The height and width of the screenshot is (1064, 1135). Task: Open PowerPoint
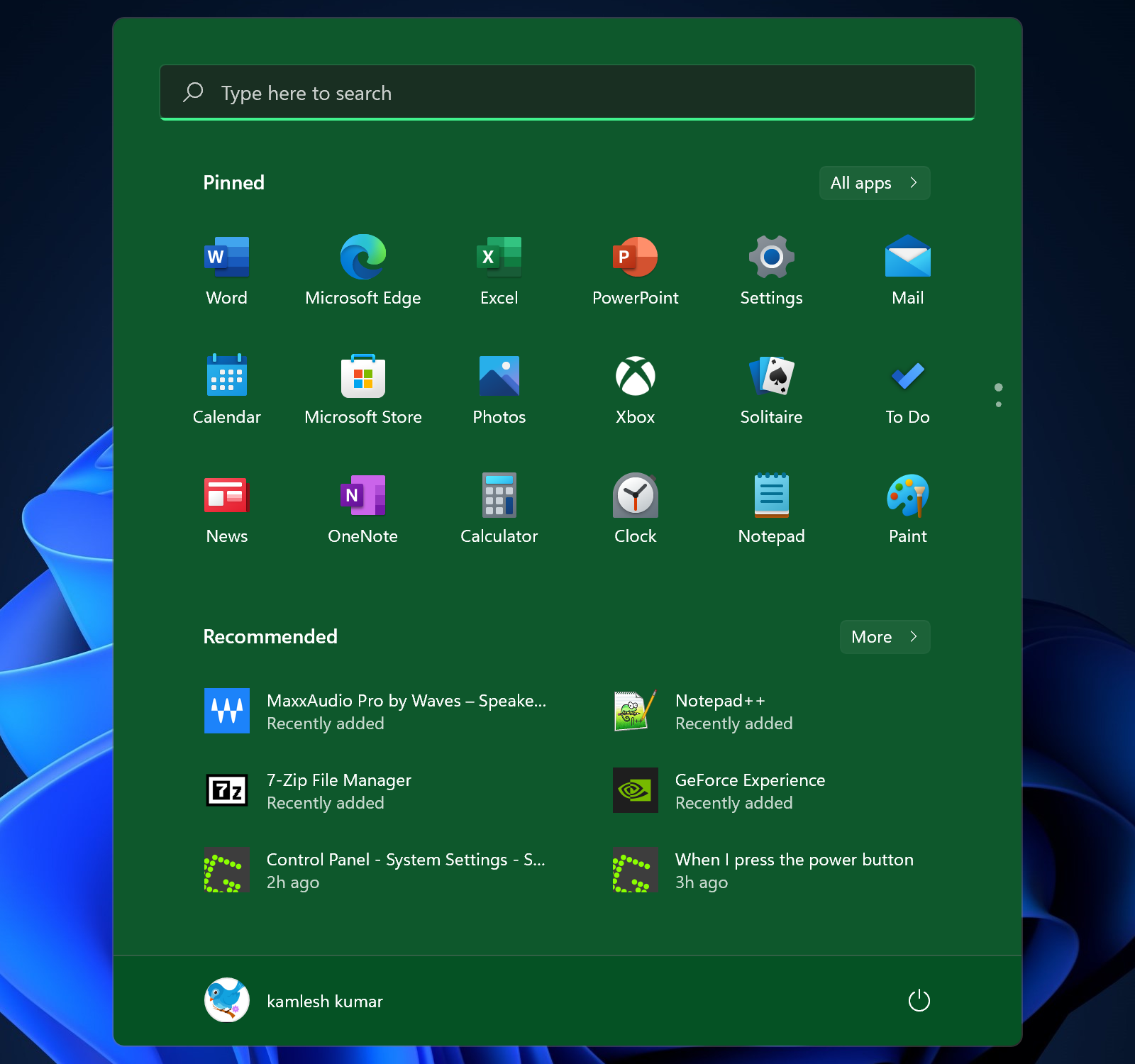635,270
